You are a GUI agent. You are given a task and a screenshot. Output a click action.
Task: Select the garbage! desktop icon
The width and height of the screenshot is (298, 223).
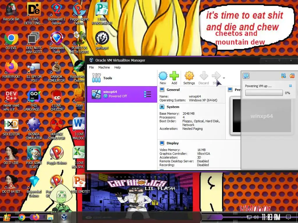pos(102,41)
